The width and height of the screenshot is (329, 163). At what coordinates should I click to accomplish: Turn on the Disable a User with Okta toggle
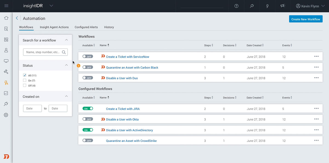coord(88,119)
